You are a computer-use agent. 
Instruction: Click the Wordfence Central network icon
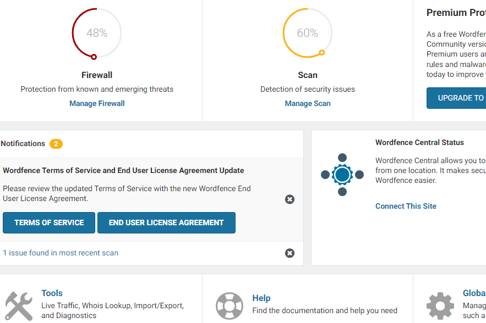coord(342,175)
